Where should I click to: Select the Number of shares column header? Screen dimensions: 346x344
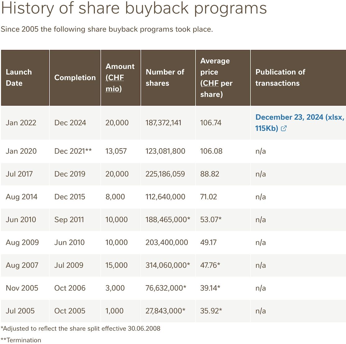click(168, 78)
